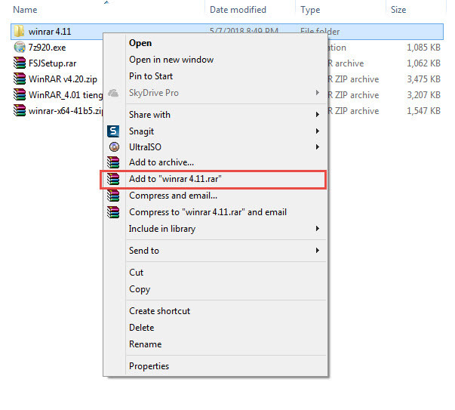This screenshot has height=410, width=455.
Task: Click the 1,085 KB size value
Action: click(x=423, y=48)
